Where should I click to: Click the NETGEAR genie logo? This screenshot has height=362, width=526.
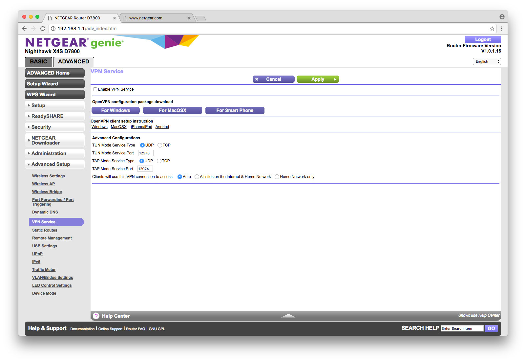(74, 43)
